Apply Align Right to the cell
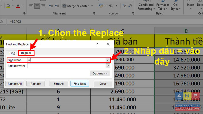The height and width of the screenshot is (114, 203). point(43,6)
